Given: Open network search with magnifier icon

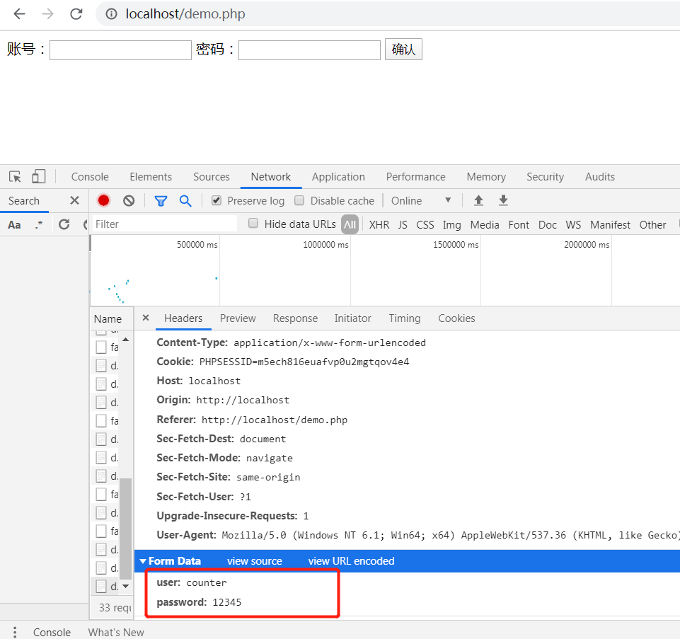Looking at the screenshot, I should tap(185, 201).
